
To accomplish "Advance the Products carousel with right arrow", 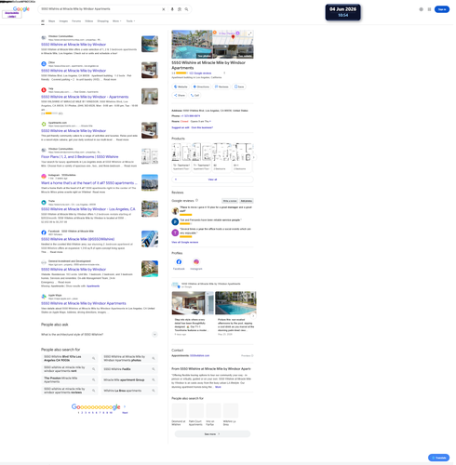I will (253, 157).
